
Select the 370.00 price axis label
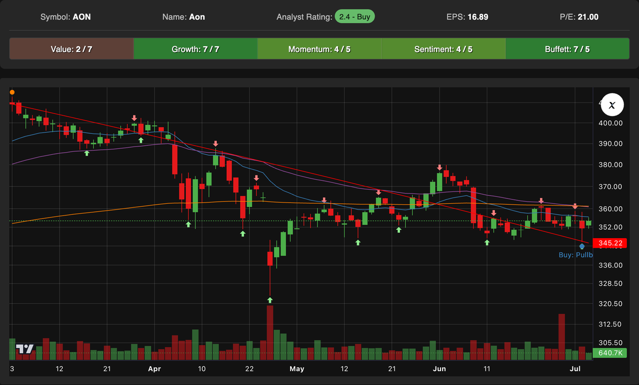[611, 187]
